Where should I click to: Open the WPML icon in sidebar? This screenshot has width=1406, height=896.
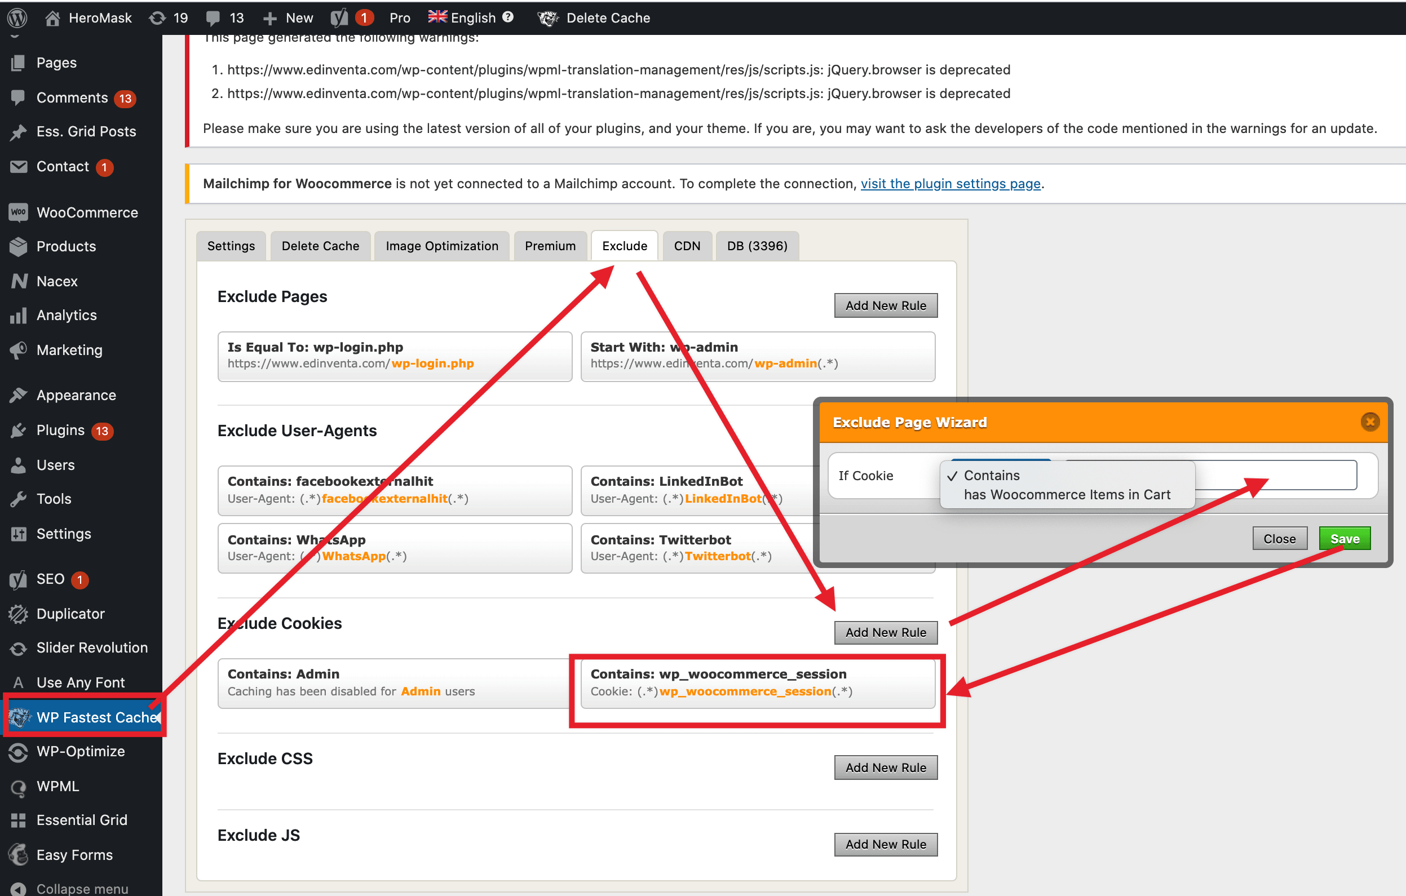coord(18,788)
